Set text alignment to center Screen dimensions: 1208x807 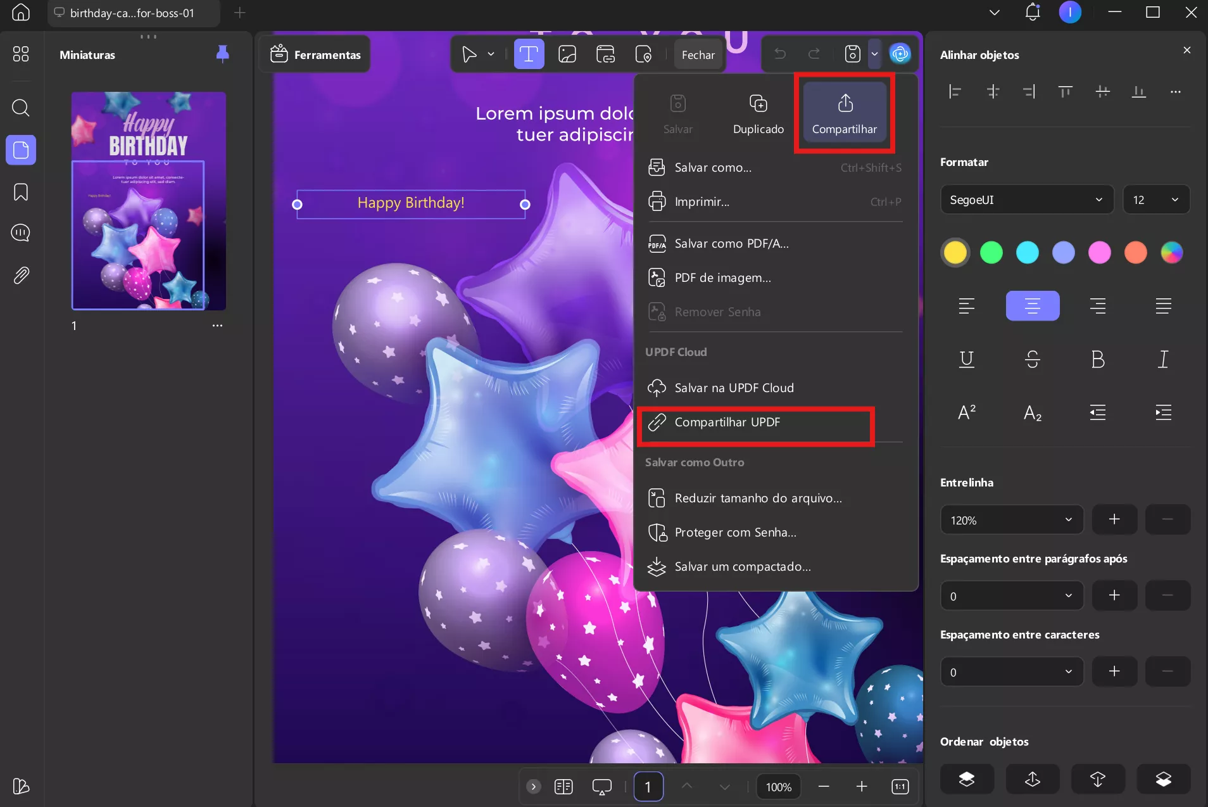click(1032, 306)
